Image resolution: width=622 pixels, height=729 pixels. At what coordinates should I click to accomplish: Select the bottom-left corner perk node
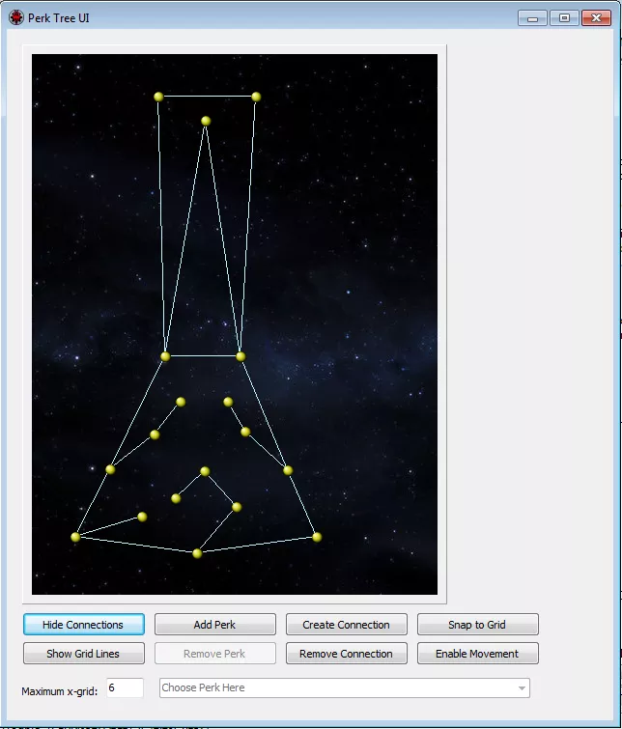pos(75,537)
